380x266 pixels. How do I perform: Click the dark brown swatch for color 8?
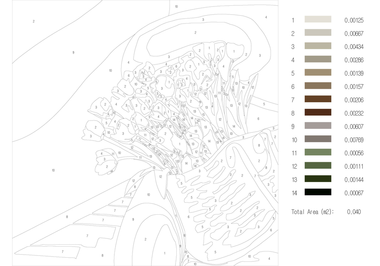click(x=318, y=112)
